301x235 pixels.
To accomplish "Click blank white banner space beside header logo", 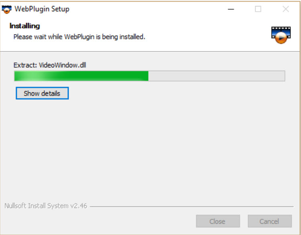I will pyautogui.click(x=207, y=37).
